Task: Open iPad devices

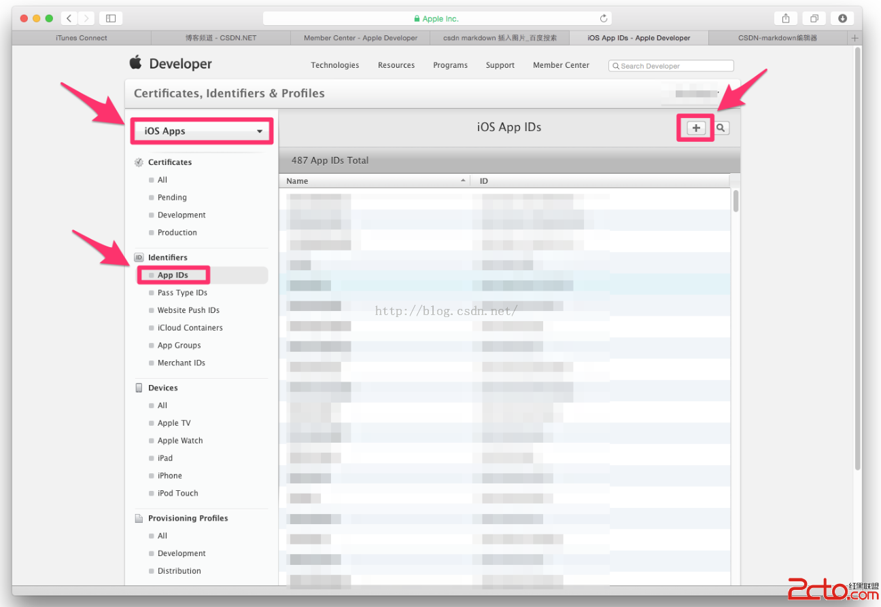Action: (x=165, y=458)
